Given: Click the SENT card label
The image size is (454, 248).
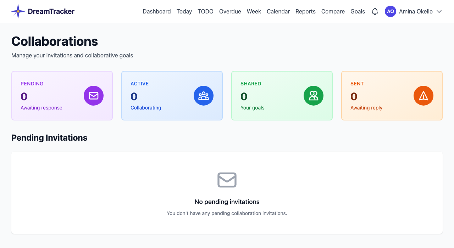Looking at the screenshot, I should point(357,84).
